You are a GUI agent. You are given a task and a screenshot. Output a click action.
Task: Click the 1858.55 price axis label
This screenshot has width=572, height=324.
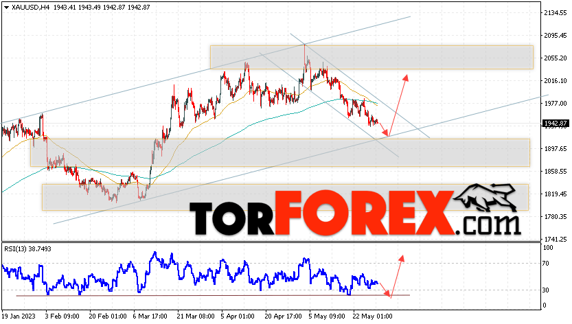(x=556, y=172)
